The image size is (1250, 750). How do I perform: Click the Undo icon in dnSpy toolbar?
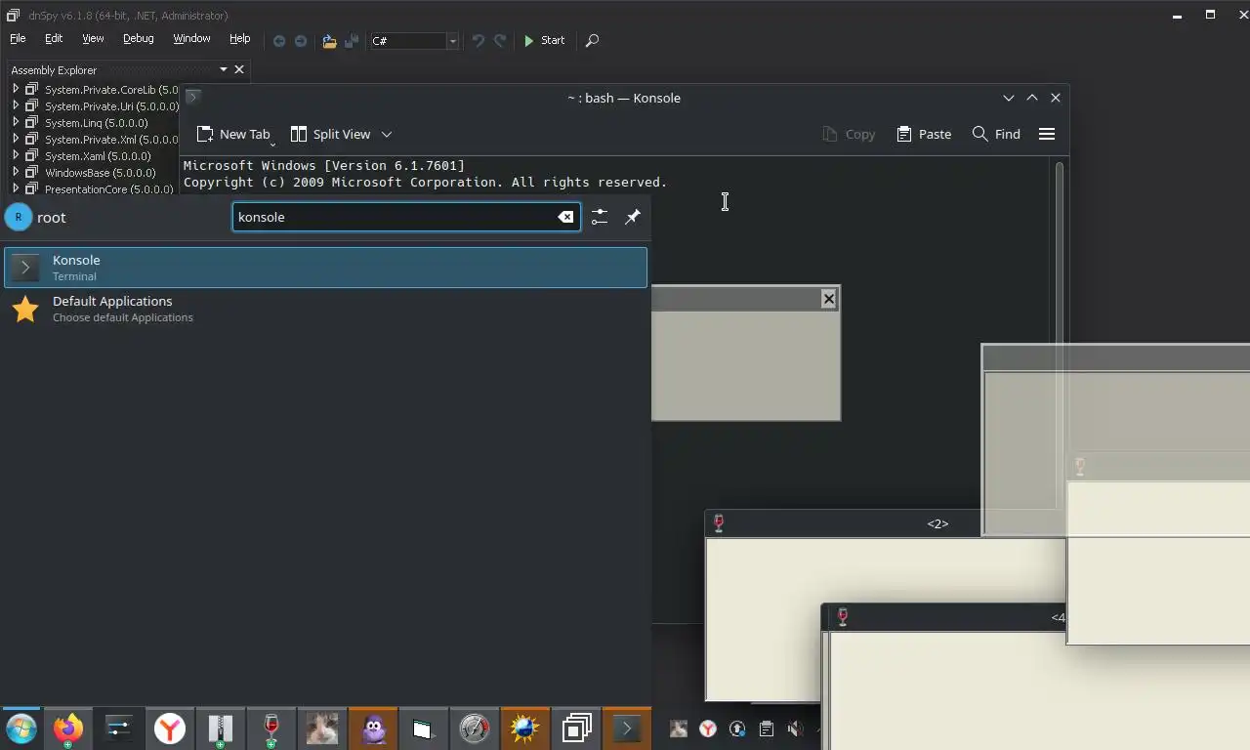(x=478, y=41)
